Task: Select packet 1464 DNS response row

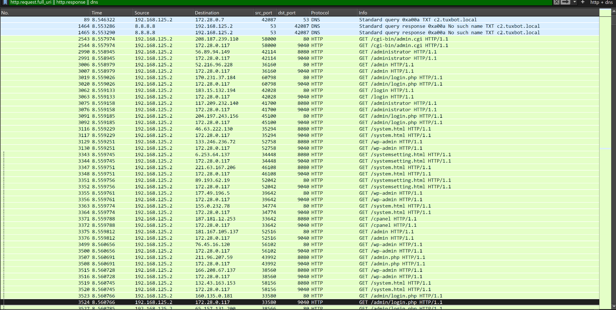Action: point(300,26)
